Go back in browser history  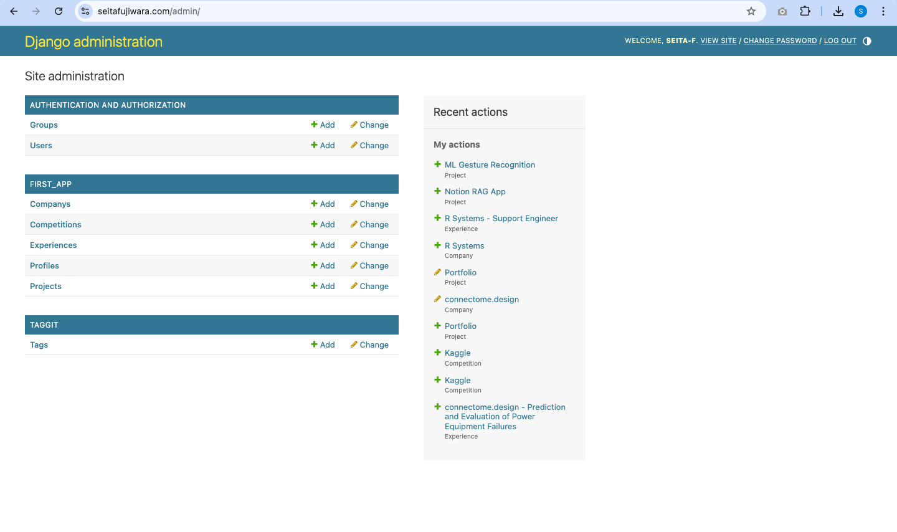coord(14,11)
